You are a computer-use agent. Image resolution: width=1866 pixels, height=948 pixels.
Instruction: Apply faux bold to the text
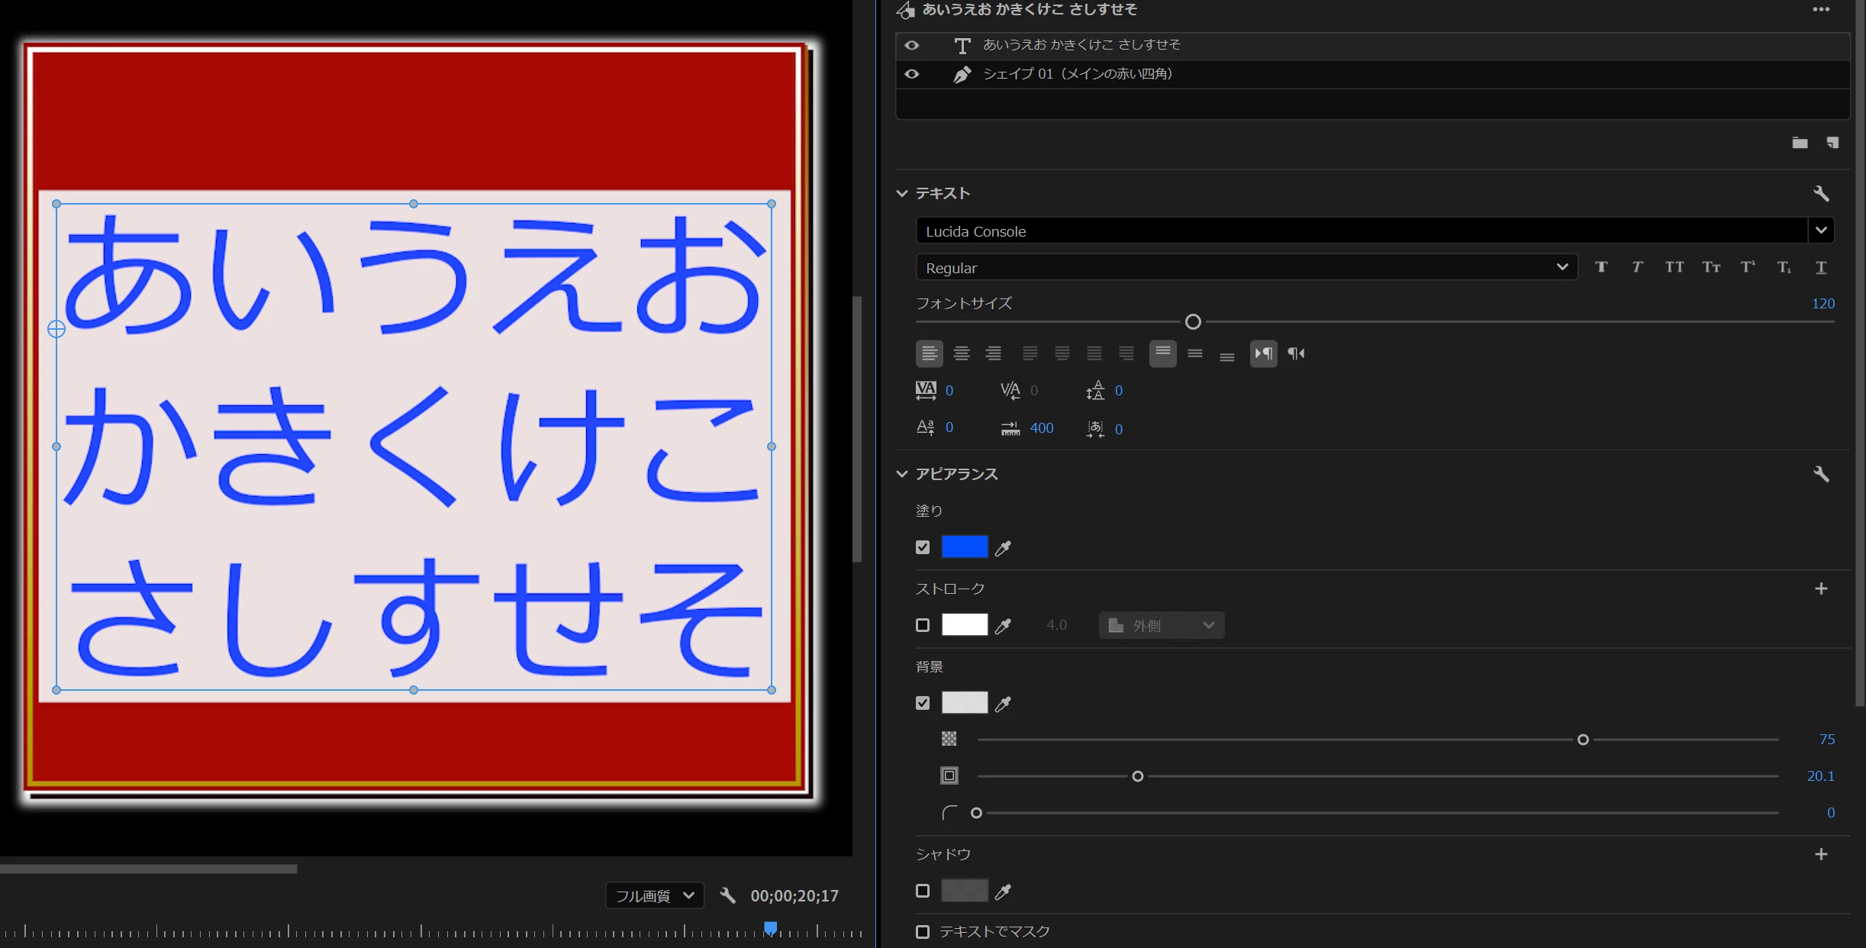click(x=1601, y=267)
